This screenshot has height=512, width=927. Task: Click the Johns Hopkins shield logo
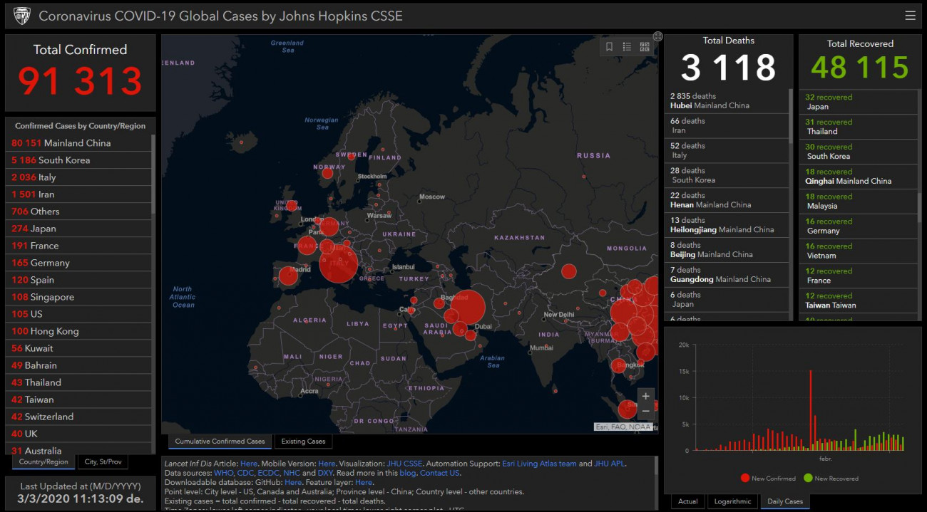coord(22,16)
